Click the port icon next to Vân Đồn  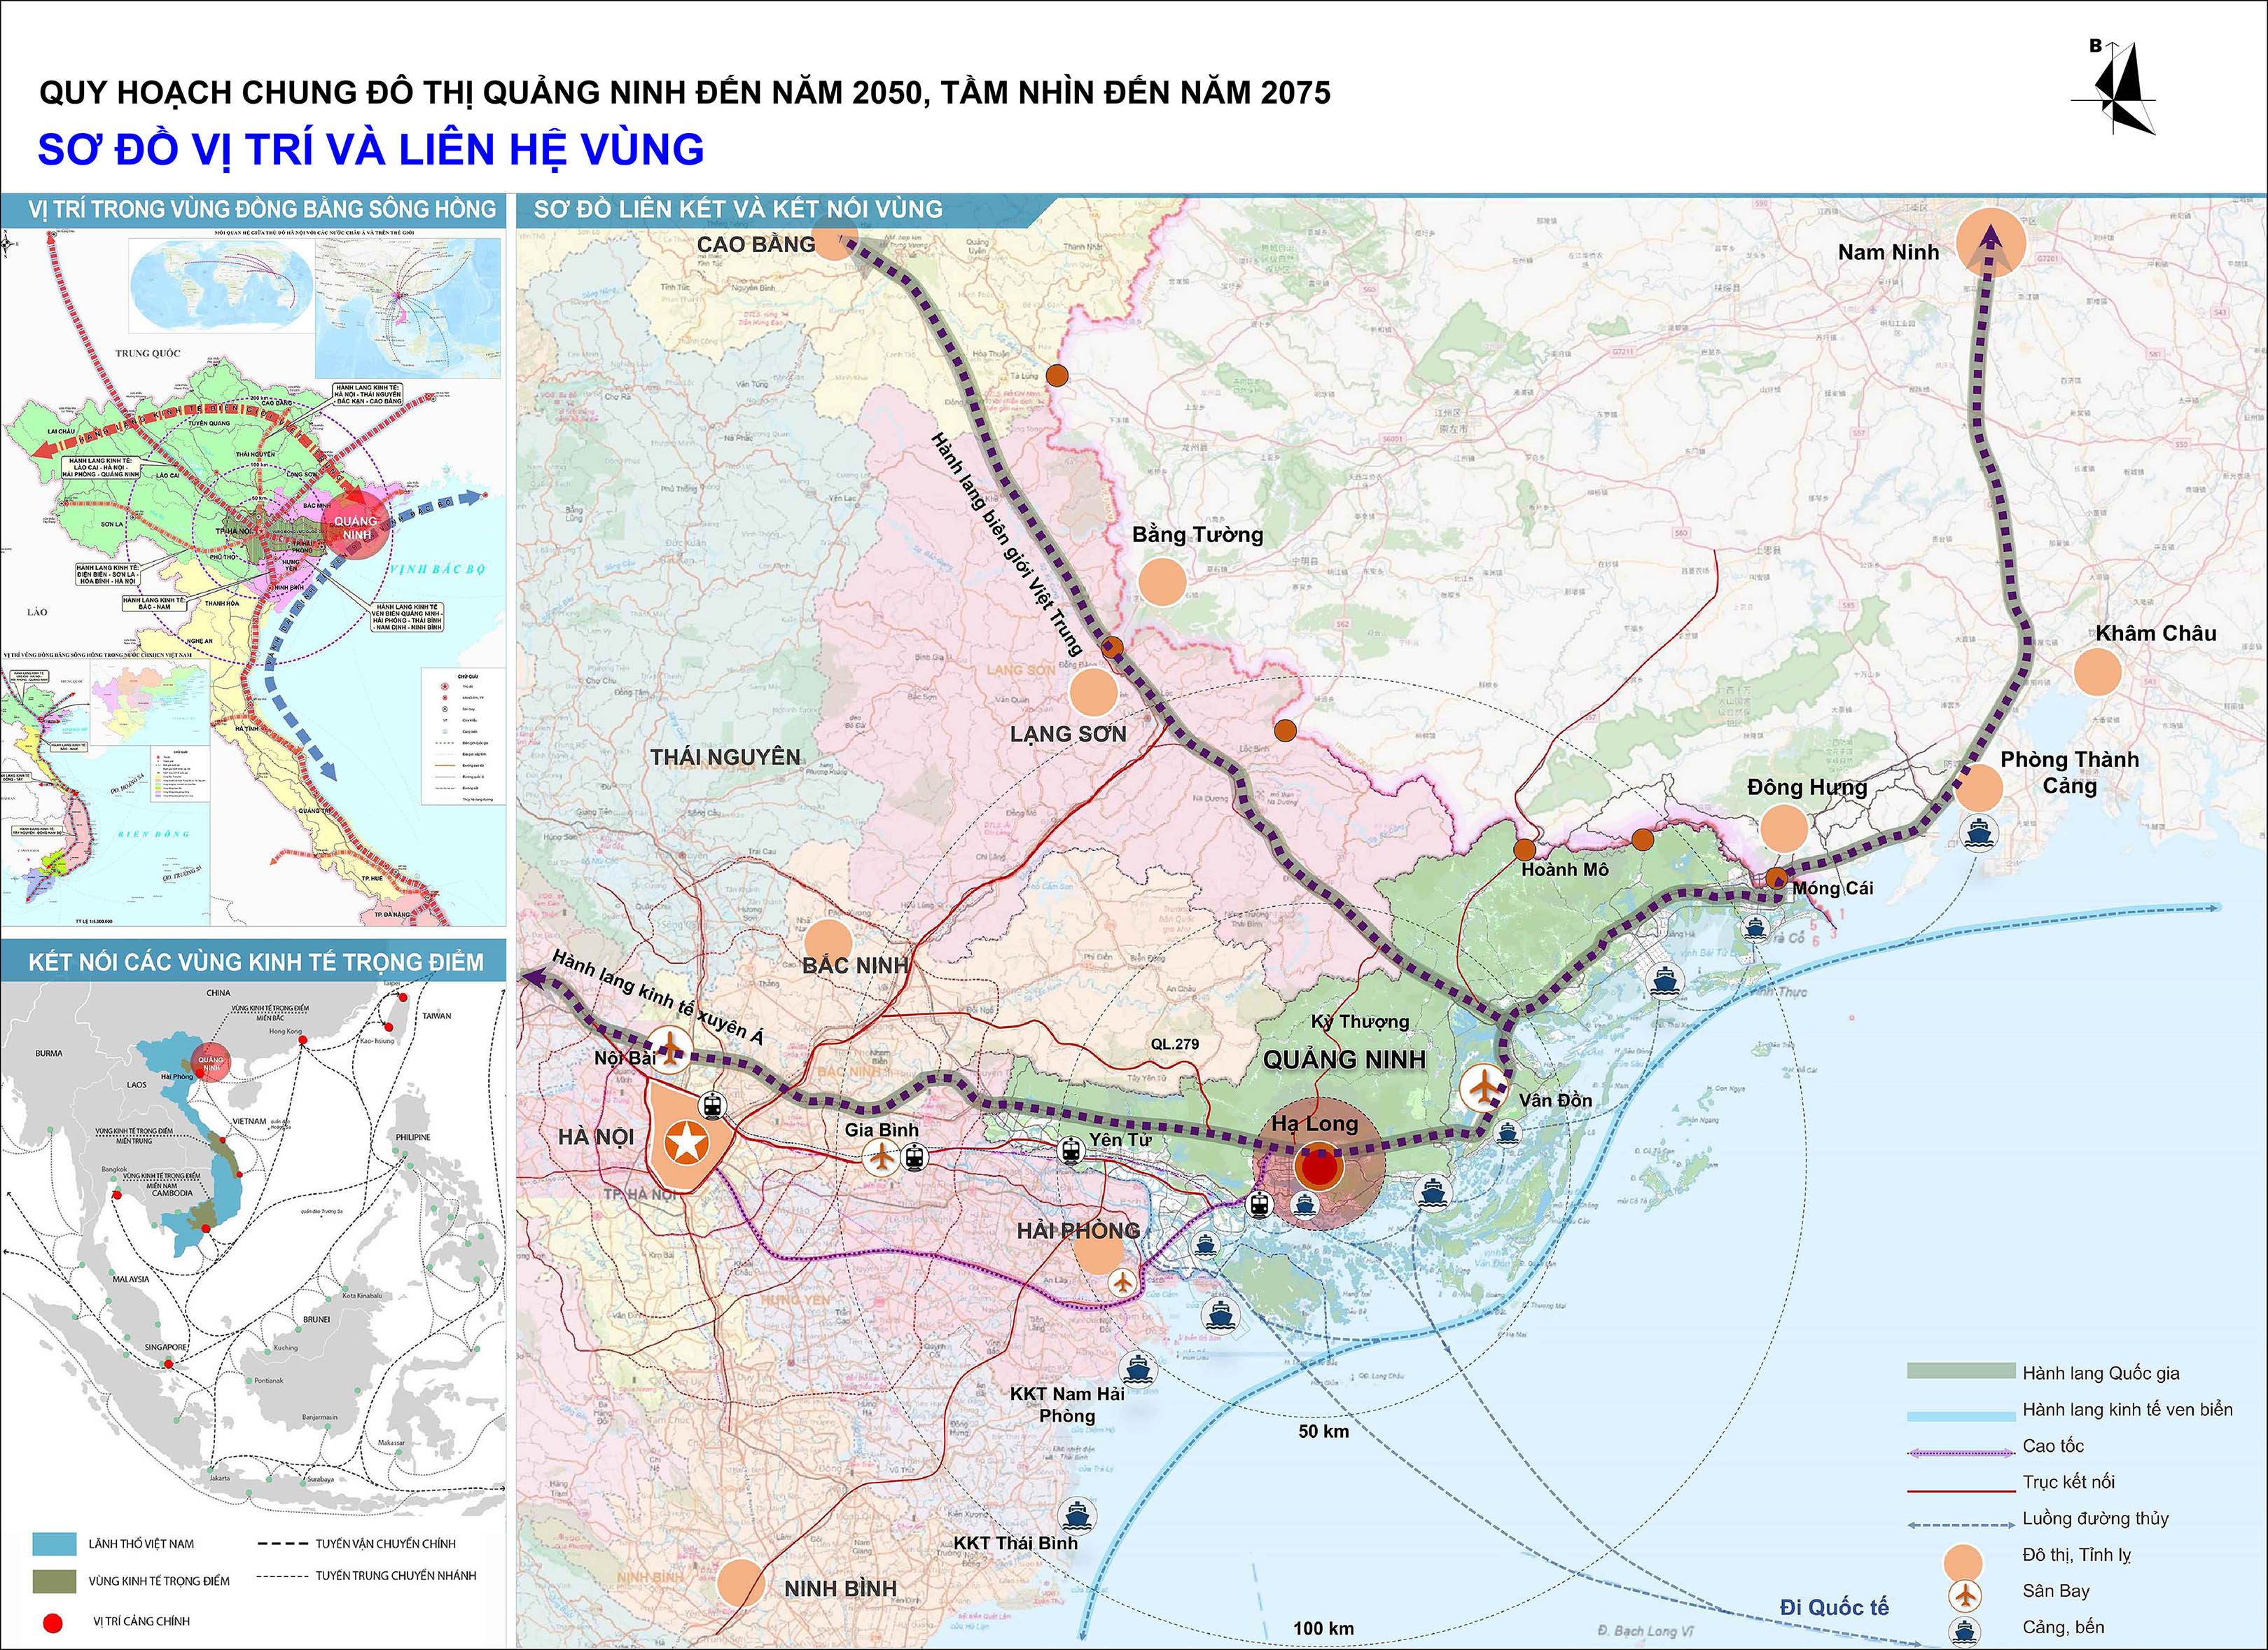pyautogui.click(x=1507, y=1133)
